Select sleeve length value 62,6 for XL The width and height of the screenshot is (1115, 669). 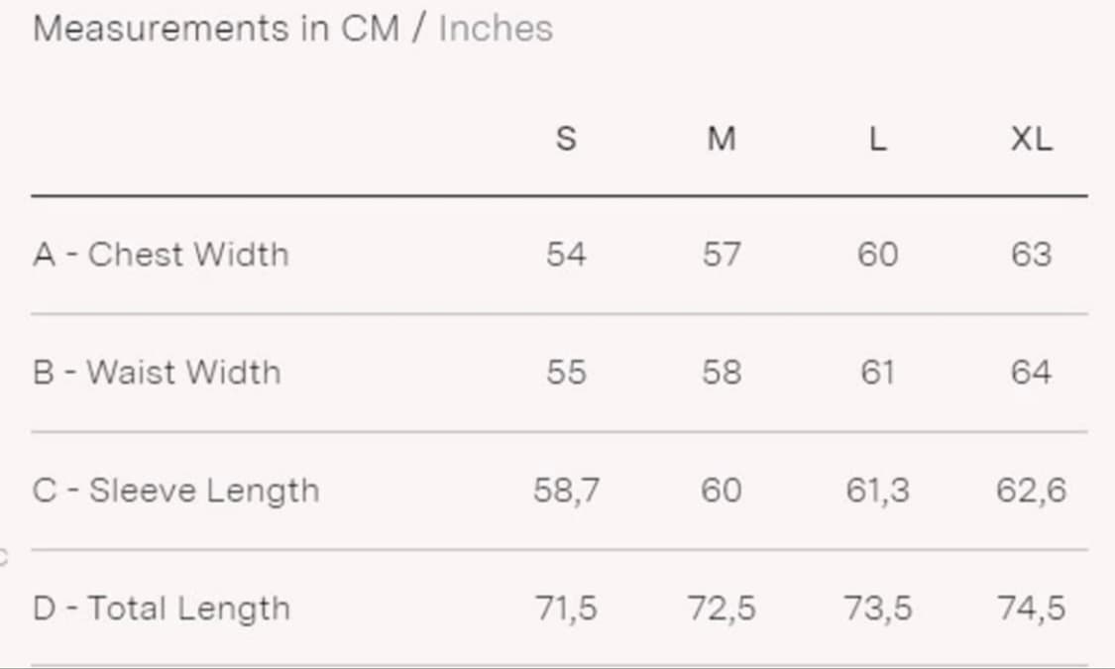coord(1032,491)
